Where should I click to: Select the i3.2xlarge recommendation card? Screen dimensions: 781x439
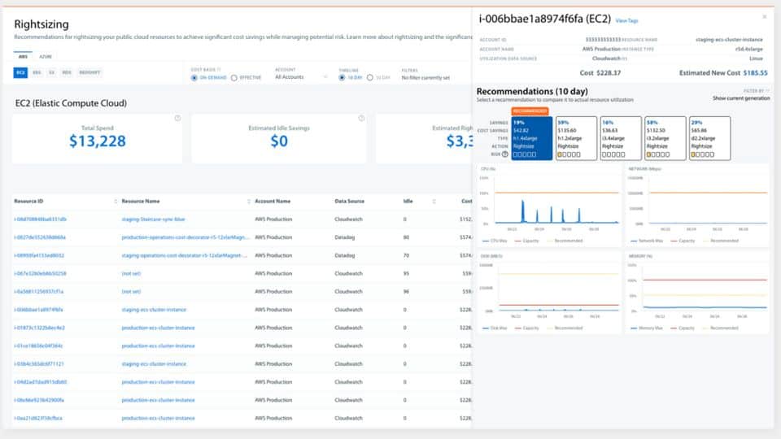665,138
